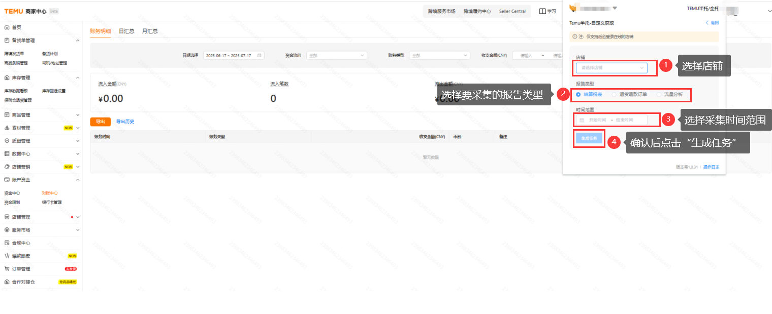Select the 退货退款订单 radio button
The height and width of the screenshot is (314, 772).
point(614,94)
